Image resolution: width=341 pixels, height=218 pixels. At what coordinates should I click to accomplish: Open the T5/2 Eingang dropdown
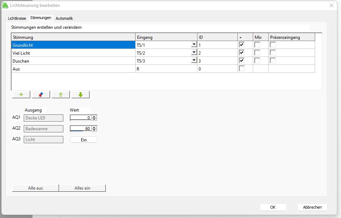(194, 53)
